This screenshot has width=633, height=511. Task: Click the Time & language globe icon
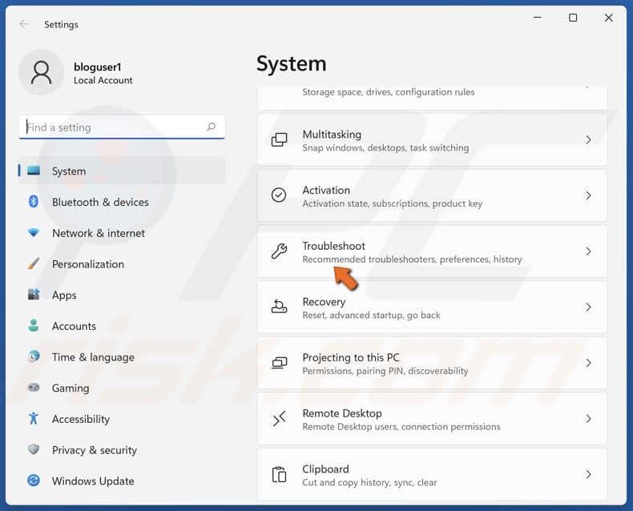click(34, 356)
